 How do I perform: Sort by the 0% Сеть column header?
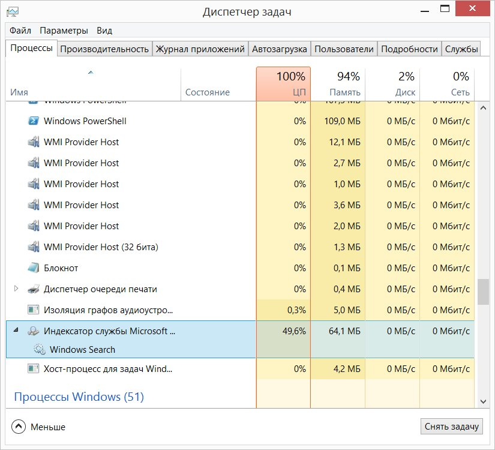[x=447, y=84]
